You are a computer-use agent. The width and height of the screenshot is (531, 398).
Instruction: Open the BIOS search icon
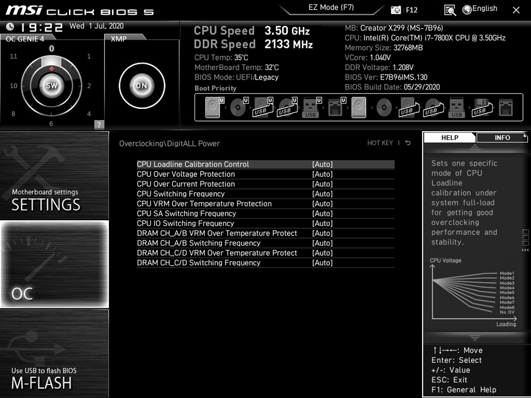point(450,10)
